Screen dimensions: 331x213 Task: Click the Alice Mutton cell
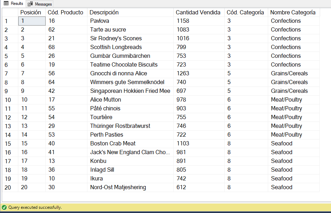click(130, 99)
